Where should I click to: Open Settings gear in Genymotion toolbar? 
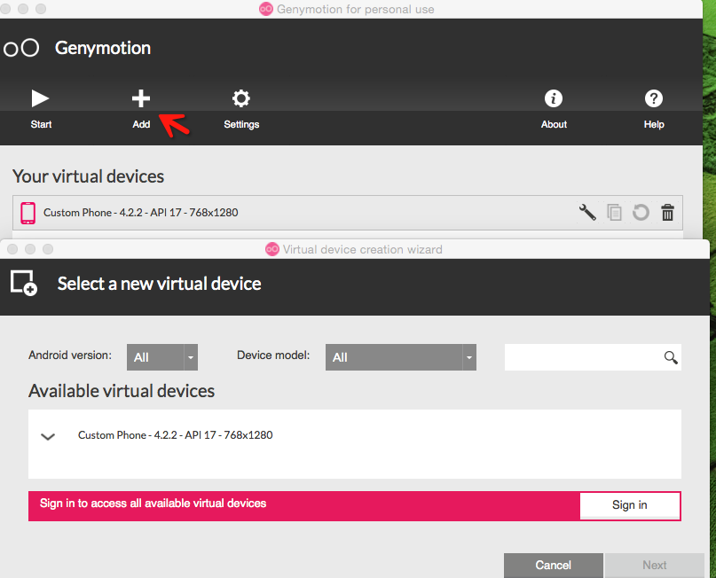click(x=241, y=98)
